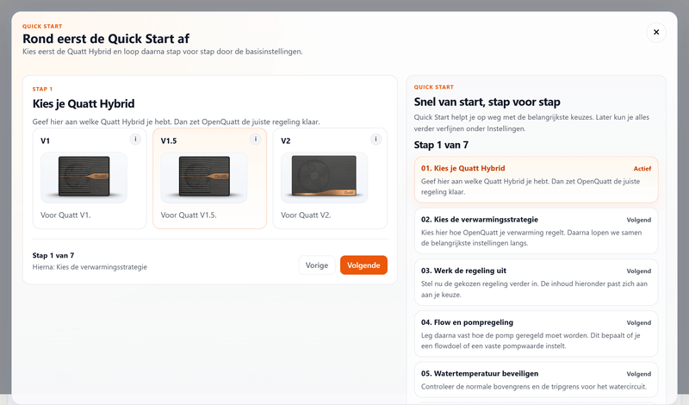Click the Quatt V2 product image
This screenshot has width=689, height=405.
pos(325,178)
